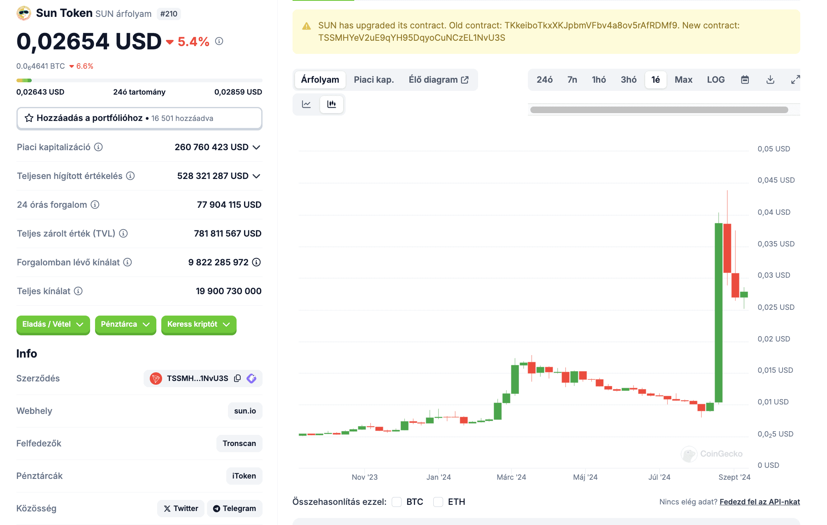Open info icon beside 24 órás forgalom
Screen dimensions: 827x525
(x=95, y=204)
